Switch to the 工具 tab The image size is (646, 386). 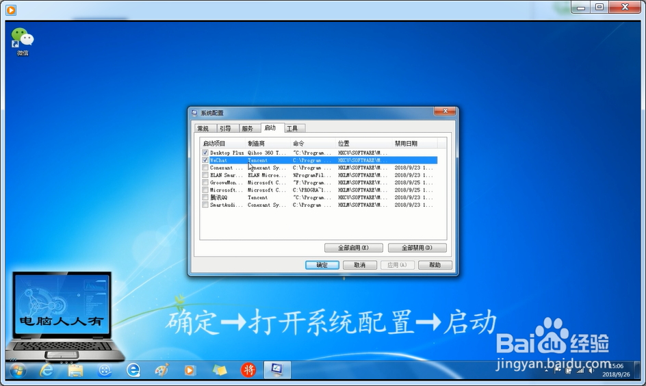tap(294, 129)
